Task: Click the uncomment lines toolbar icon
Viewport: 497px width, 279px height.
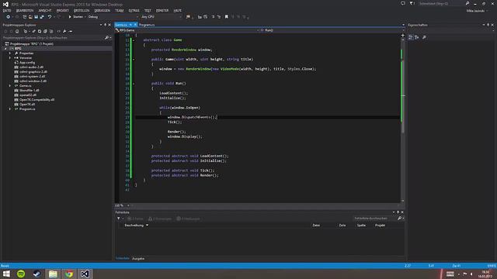Action: [x=219, y=17]
